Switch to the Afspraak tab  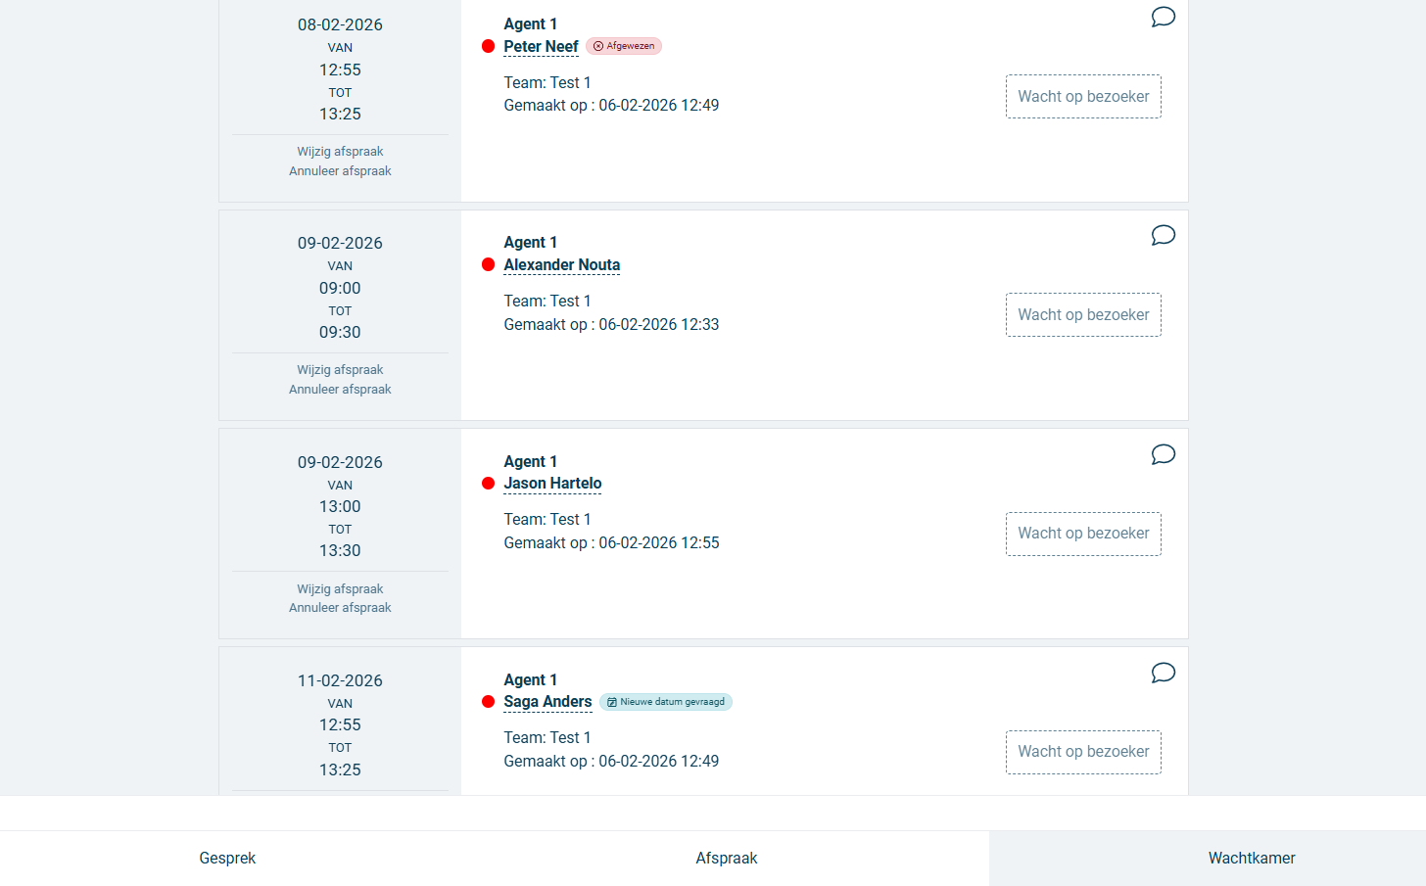726,858
